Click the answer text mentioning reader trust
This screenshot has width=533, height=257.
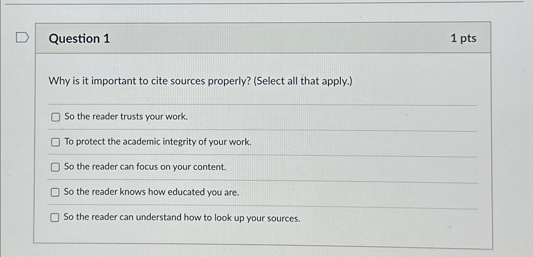point(125,116)
